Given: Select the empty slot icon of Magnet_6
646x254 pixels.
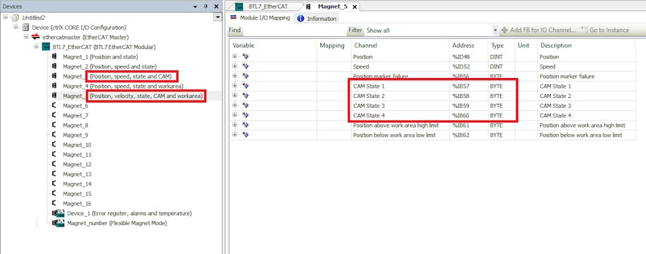Looking at the screenshot, I should click(x=54, y=106).
